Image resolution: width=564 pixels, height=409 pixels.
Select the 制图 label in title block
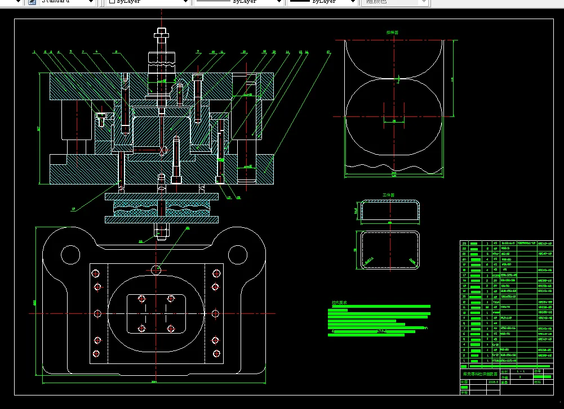click(464, 382)
